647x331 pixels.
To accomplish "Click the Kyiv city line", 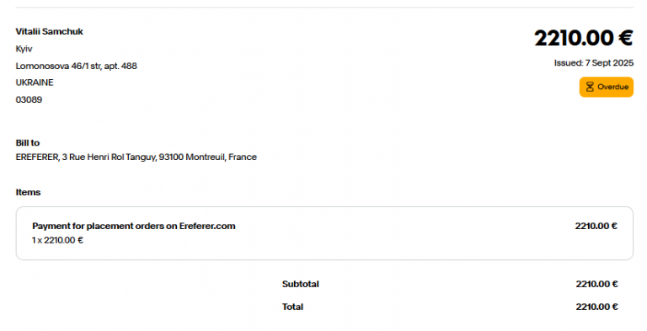I will [x=24, y=49].
